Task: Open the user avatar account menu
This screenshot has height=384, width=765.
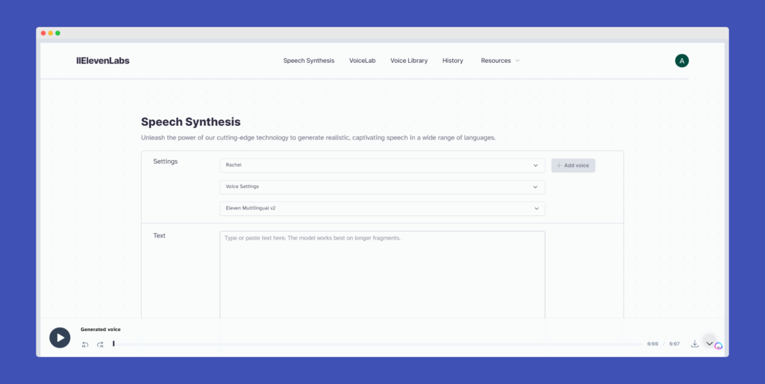Action: click(681, 61)
